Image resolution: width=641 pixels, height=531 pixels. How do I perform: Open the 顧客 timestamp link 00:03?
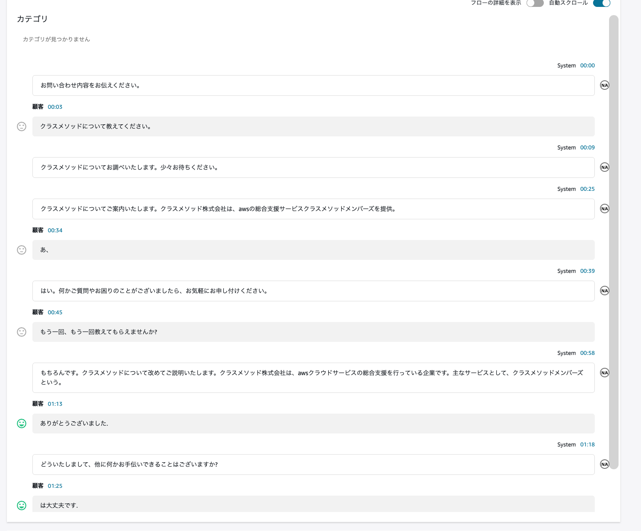[55, 107]
